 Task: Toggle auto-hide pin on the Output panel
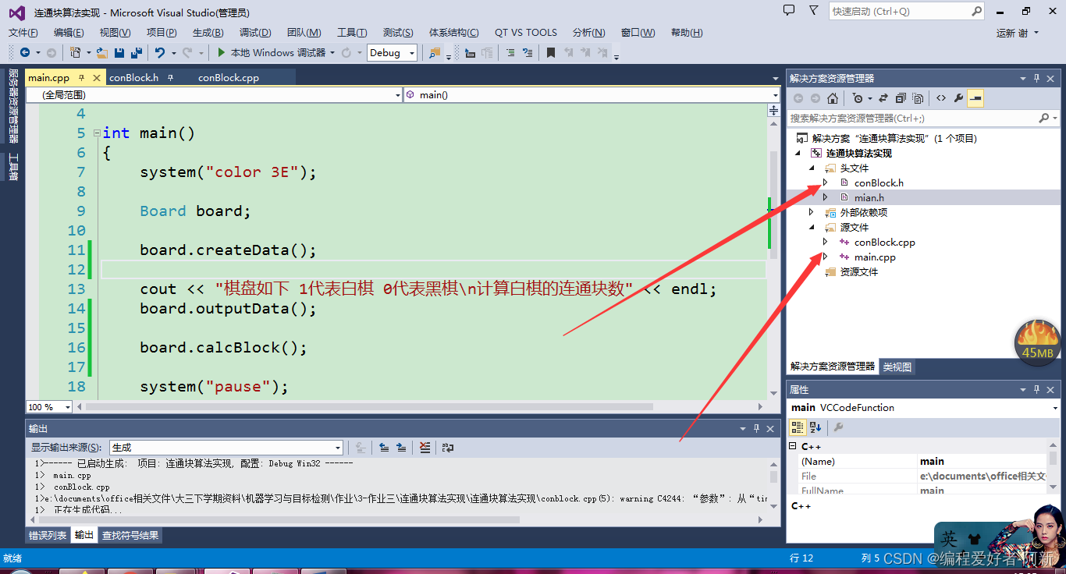(756, 429)
